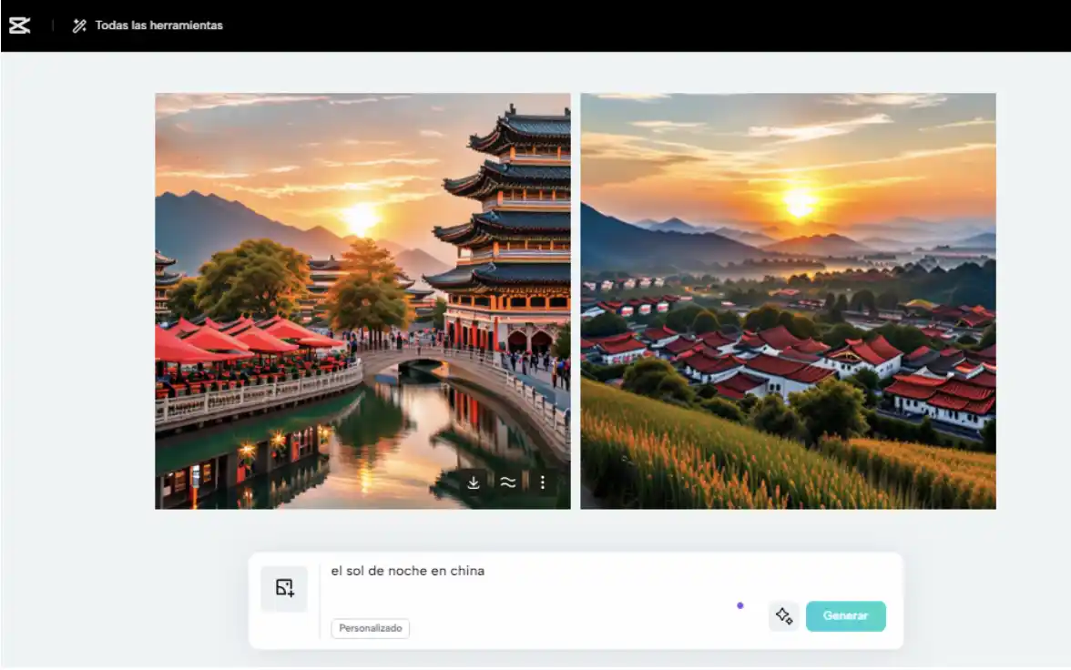Click the sun in the left generated image
Viewport: 1071px width, 670px height.
tap(361, 218)
